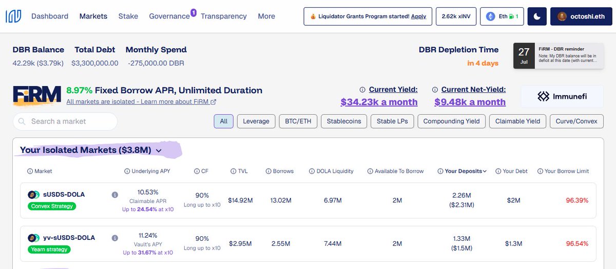Open the $9.48k a month net-yield link
The image size is (616, 269).
click(x=470, y=102)
